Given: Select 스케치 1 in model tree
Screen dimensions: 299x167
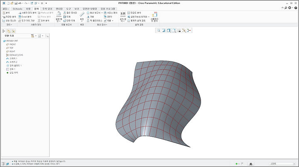Looking at the screenshot, I should coord(12,59).
